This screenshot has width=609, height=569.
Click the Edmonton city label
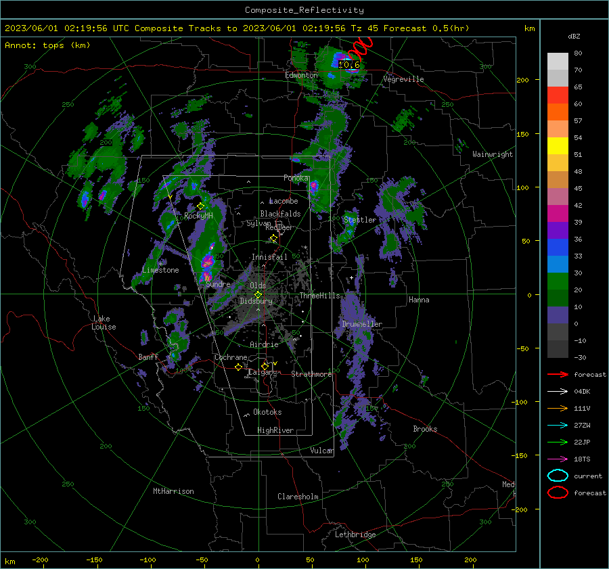tap(301, 75)
